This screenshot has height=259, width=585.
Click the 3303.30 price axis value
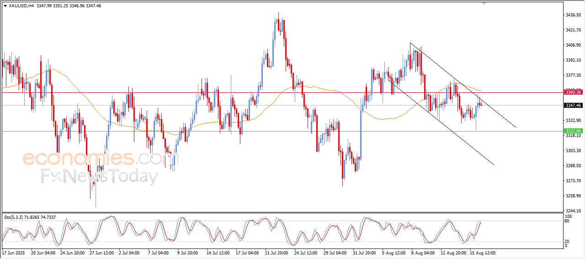573,151
